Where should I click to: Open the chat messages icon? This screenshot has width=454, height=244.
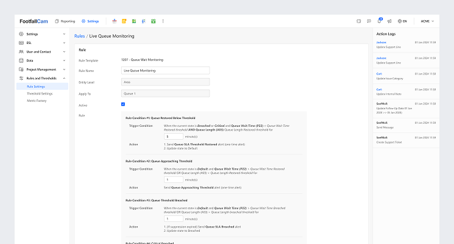click(369, 21)
